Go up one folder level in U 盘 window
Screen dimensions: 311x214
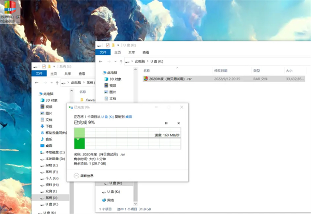coord(121,61)
